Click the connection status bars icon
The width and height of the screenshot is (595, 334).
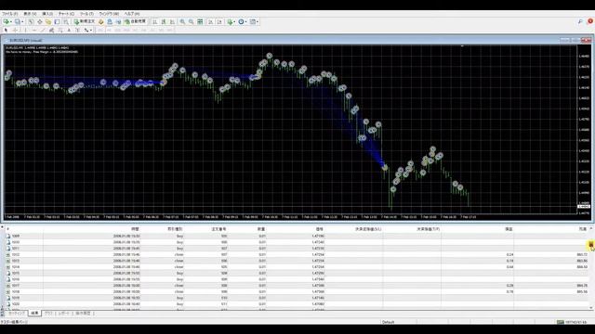(561, 322)
